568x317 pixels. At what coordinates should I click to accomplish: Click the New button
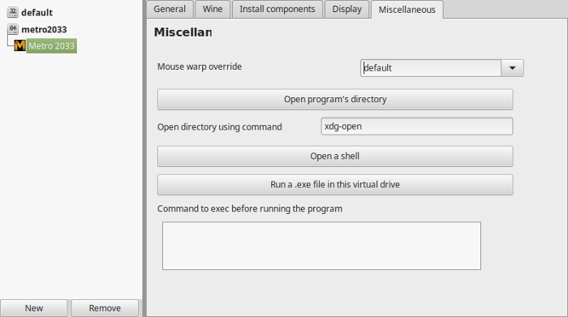(34, 308)
